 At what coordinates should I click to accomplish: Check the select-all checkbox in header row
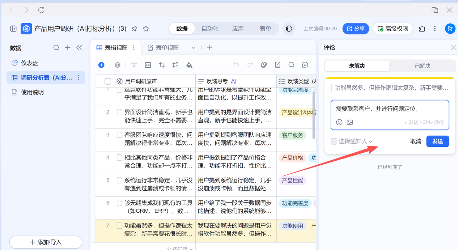108,81
